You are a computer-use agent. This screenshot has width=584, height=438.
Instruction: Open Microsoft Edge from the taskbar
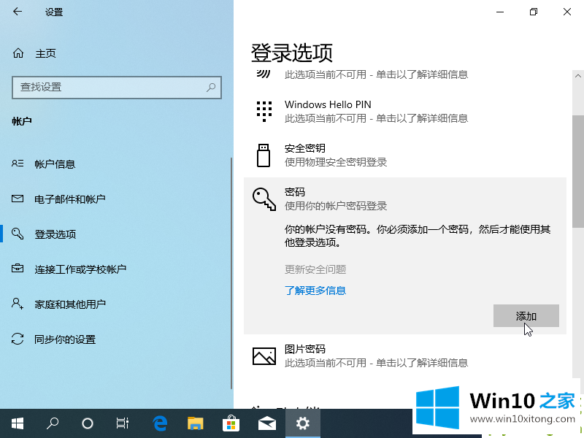(x=160, y=423)
